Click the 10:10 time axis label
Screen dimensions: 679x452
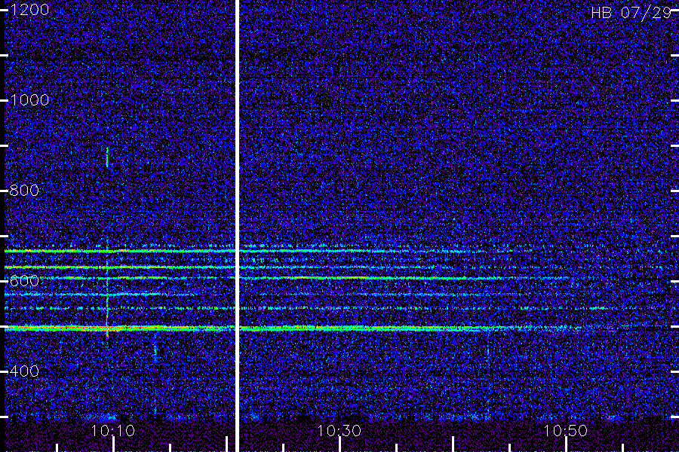tap(113, 430)
